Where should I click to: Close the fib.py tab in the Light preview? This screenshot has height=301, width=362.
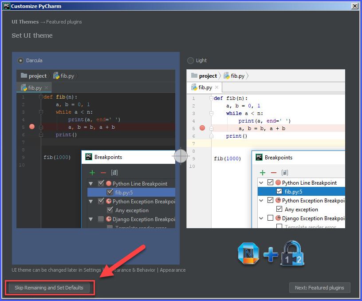click(x=216, y=87)
